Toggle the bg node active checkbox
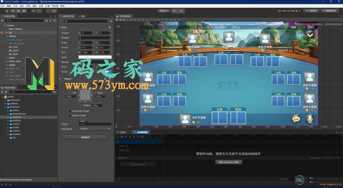The image size is (343, 188). pyautogui.click(x=61, y=21)
